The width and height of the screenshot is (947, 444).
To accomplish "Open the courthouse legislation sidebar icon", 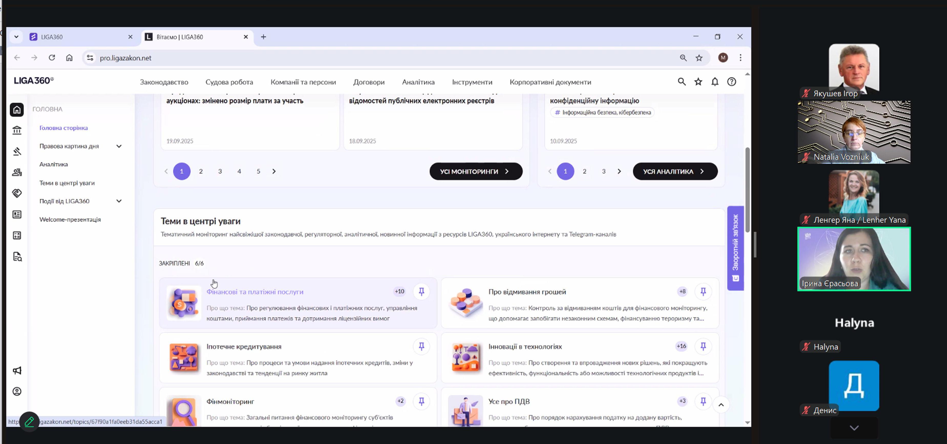I will (x=17, y=130).
